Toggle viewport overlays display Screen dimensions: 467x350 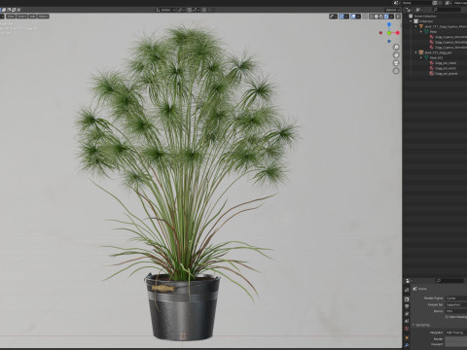coord(353,17)
